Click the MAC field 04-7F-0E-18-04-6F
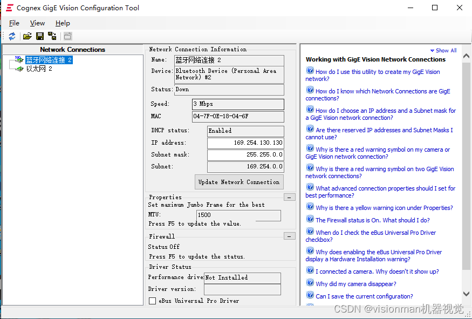The image size is (472, 319). pos(238,117)
